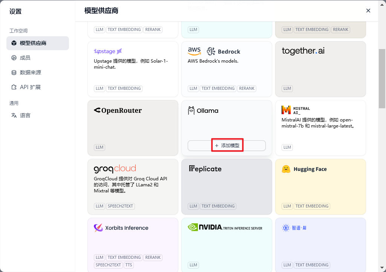The height and width of the screenshot is (272, 386).
Task: Open 成员 settings section
Action: coord(38,58)
